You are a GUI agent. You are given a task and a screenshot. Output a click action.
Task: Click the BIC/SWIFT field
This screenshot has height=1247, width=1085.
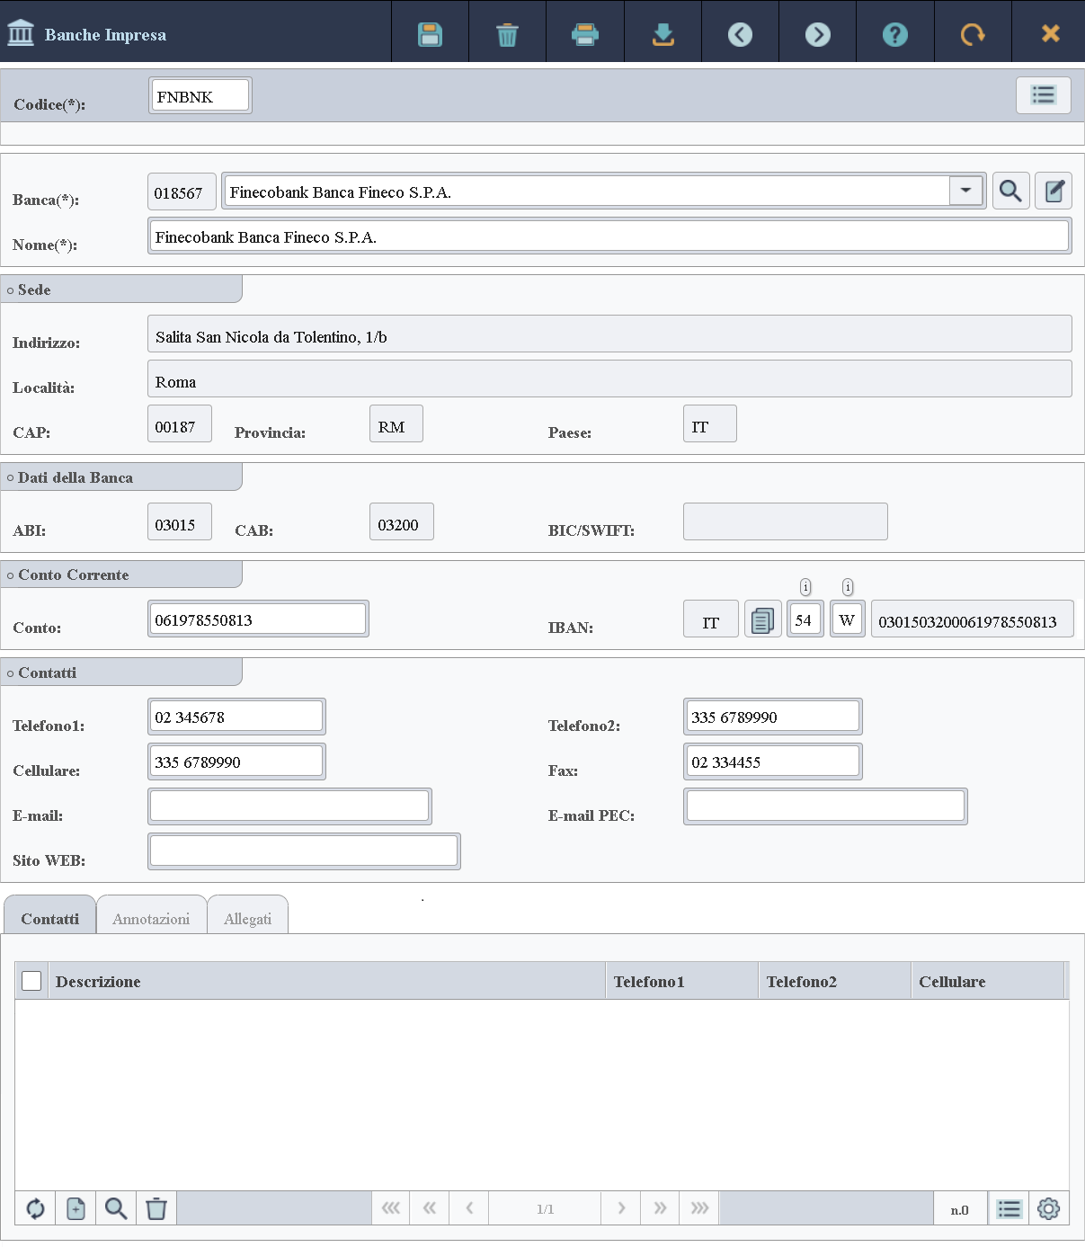click(x=785, y=521)
